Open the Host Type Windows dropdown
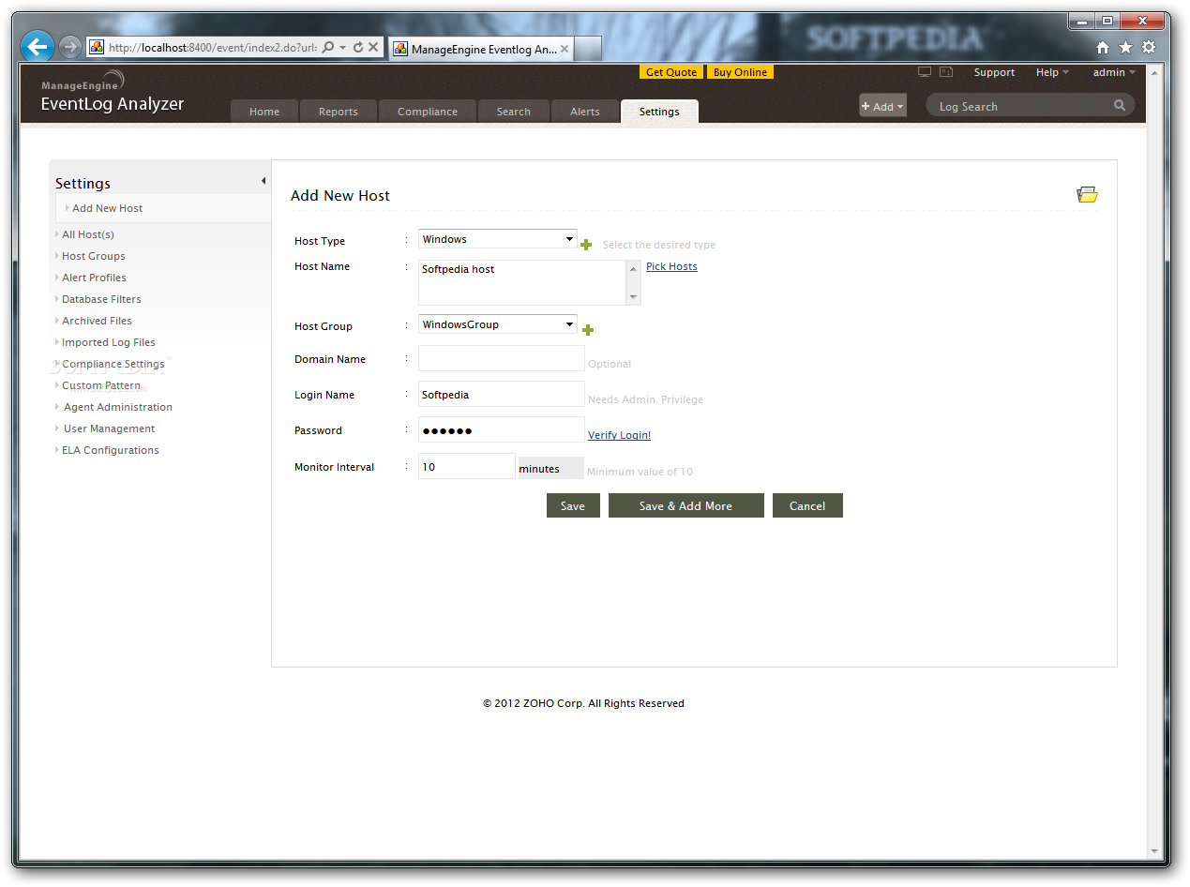Screen dimensions: 1190x887 click(498, 239)
